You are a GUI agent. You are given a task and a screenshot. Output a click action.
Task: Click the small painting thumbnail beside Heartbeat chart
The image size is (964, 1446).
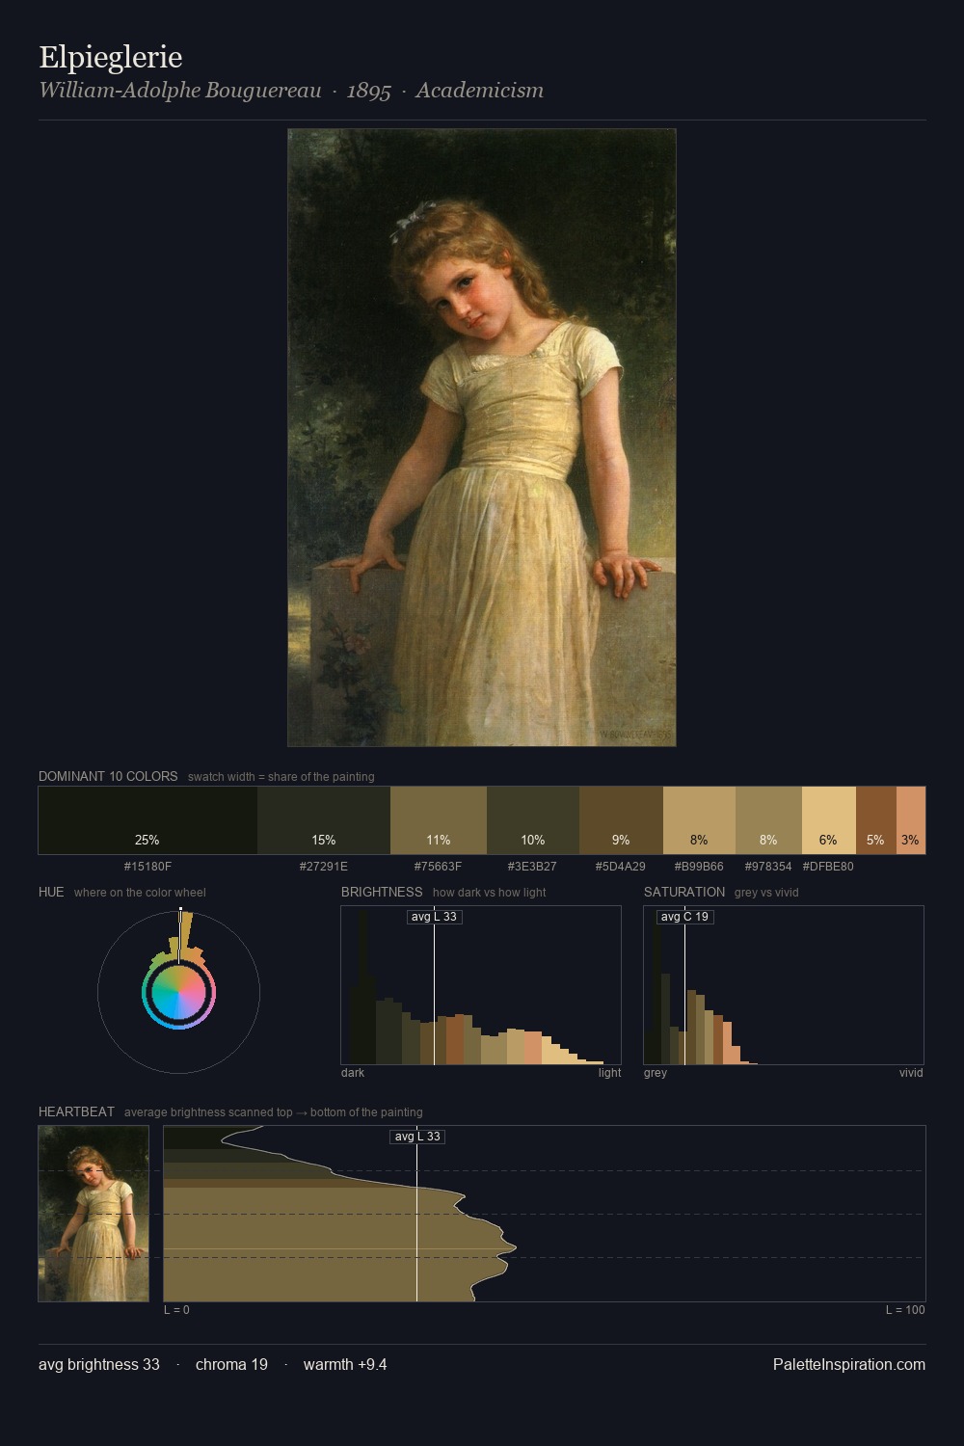(94, 1214)
